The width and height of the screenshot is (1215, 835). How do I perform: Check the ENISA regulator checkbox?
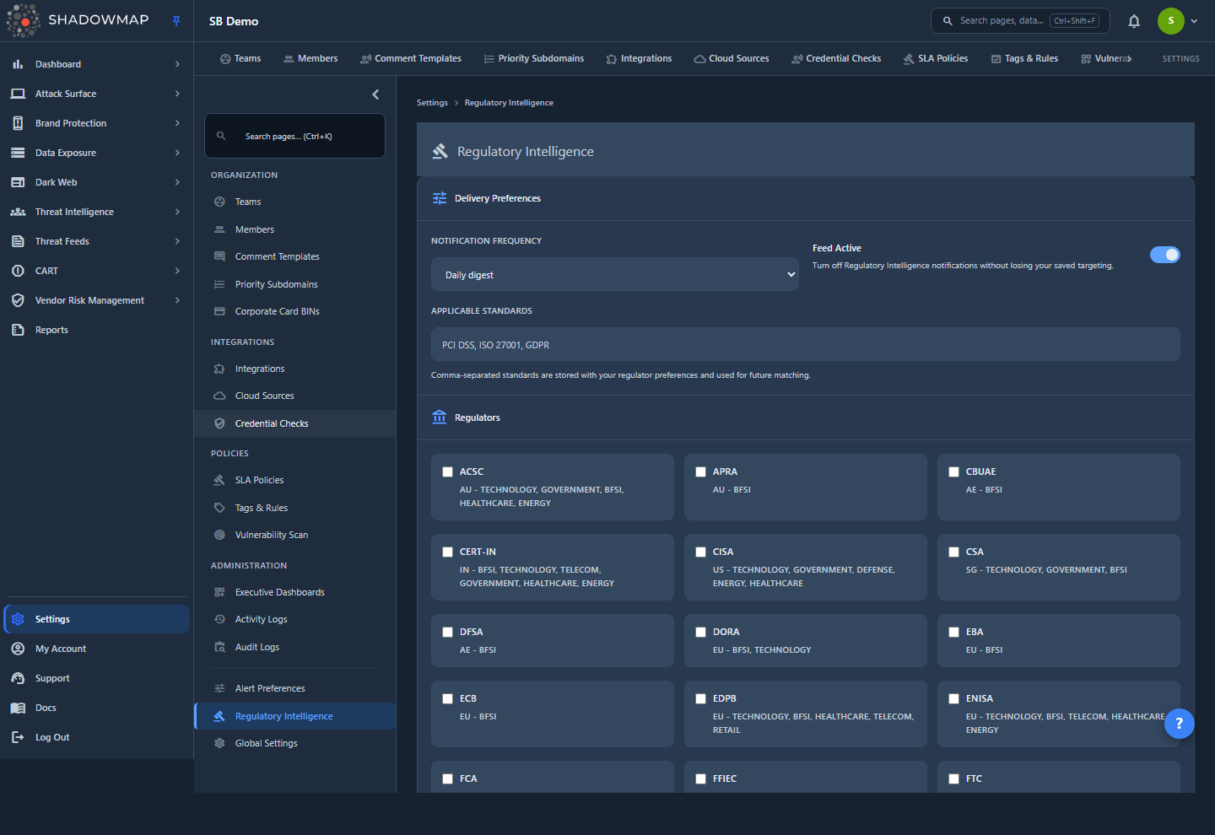[x=953, y=698]
